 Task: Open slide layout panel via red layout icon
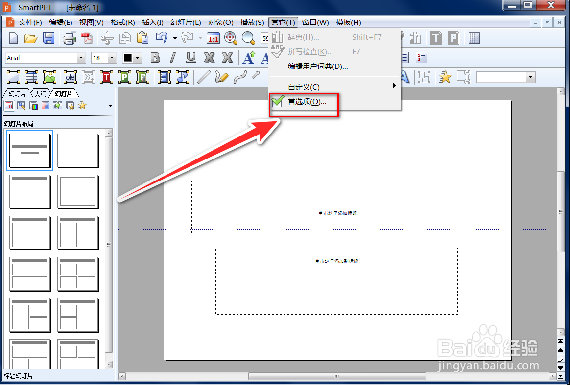coord(9,106)
